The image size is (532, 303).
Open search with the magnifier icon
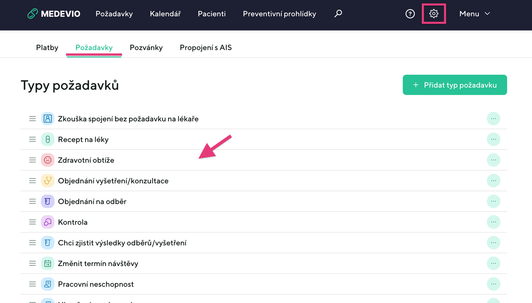coord(338,14)
